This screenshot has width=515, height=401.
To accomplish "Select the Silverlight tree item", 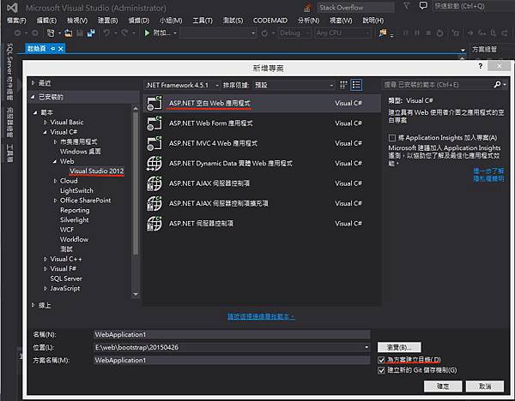I will pos(74,220).
